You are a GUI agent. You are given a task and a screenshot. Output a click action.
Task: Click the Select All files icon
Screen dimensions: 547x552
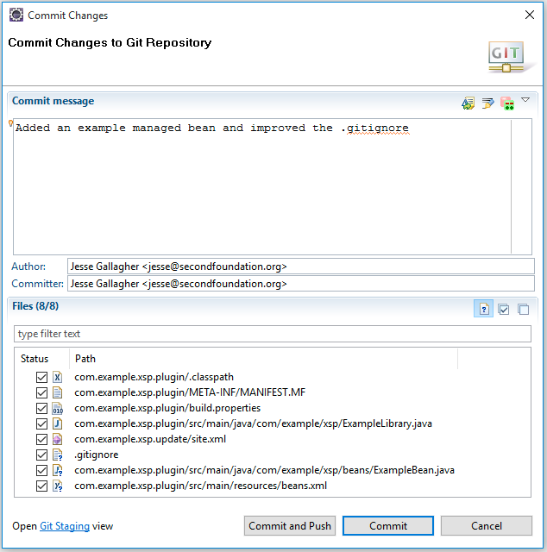tap(504, 309)
